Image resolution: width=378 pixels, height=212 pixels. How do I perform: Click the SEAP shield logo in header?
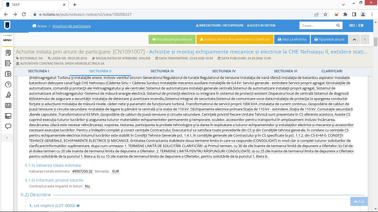click(7, 26)
